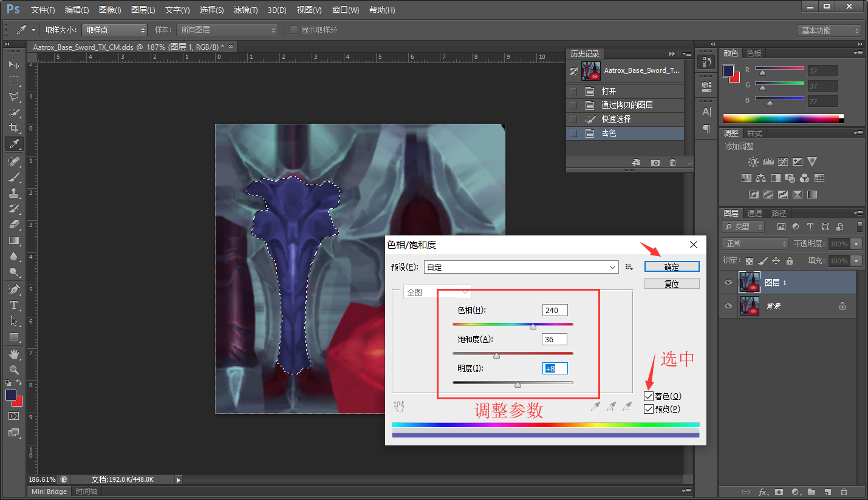868x500 pixels.
Task: Open the 样本 dropdown
Action: click(x=228, y=30)
